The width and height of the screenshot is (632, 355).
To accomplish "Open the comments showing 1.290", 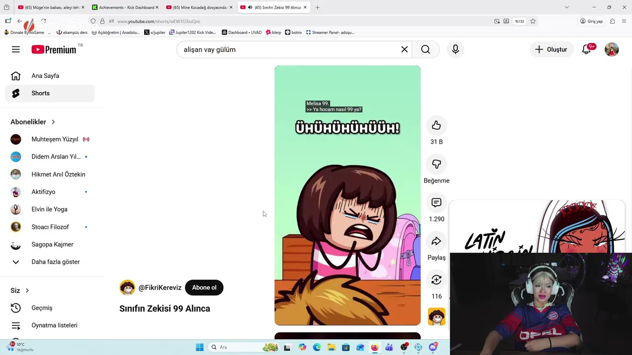I will point(436,202).
